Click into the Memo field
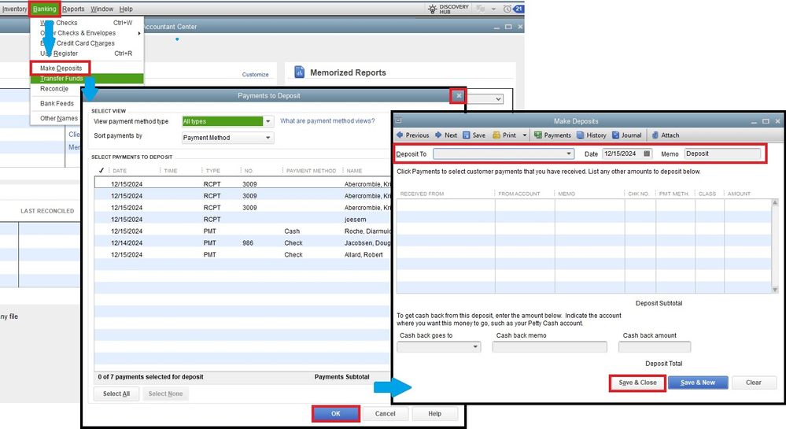Screen dimensions: 786x429 pos(722,153)
